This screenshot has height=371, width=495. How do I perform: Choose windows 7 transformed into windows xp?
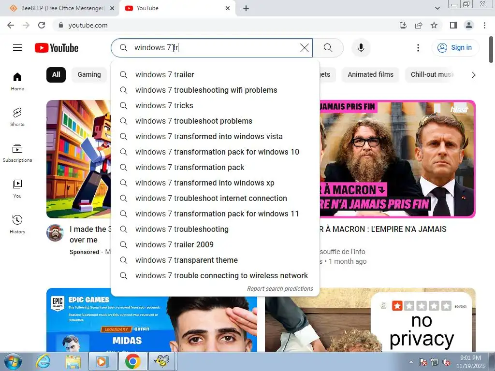point(215,183)
